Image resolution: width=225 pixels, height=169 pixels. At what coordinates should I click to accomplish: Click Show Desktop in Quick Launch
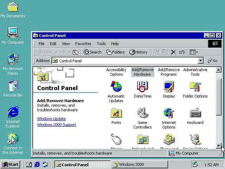(29, 164)
